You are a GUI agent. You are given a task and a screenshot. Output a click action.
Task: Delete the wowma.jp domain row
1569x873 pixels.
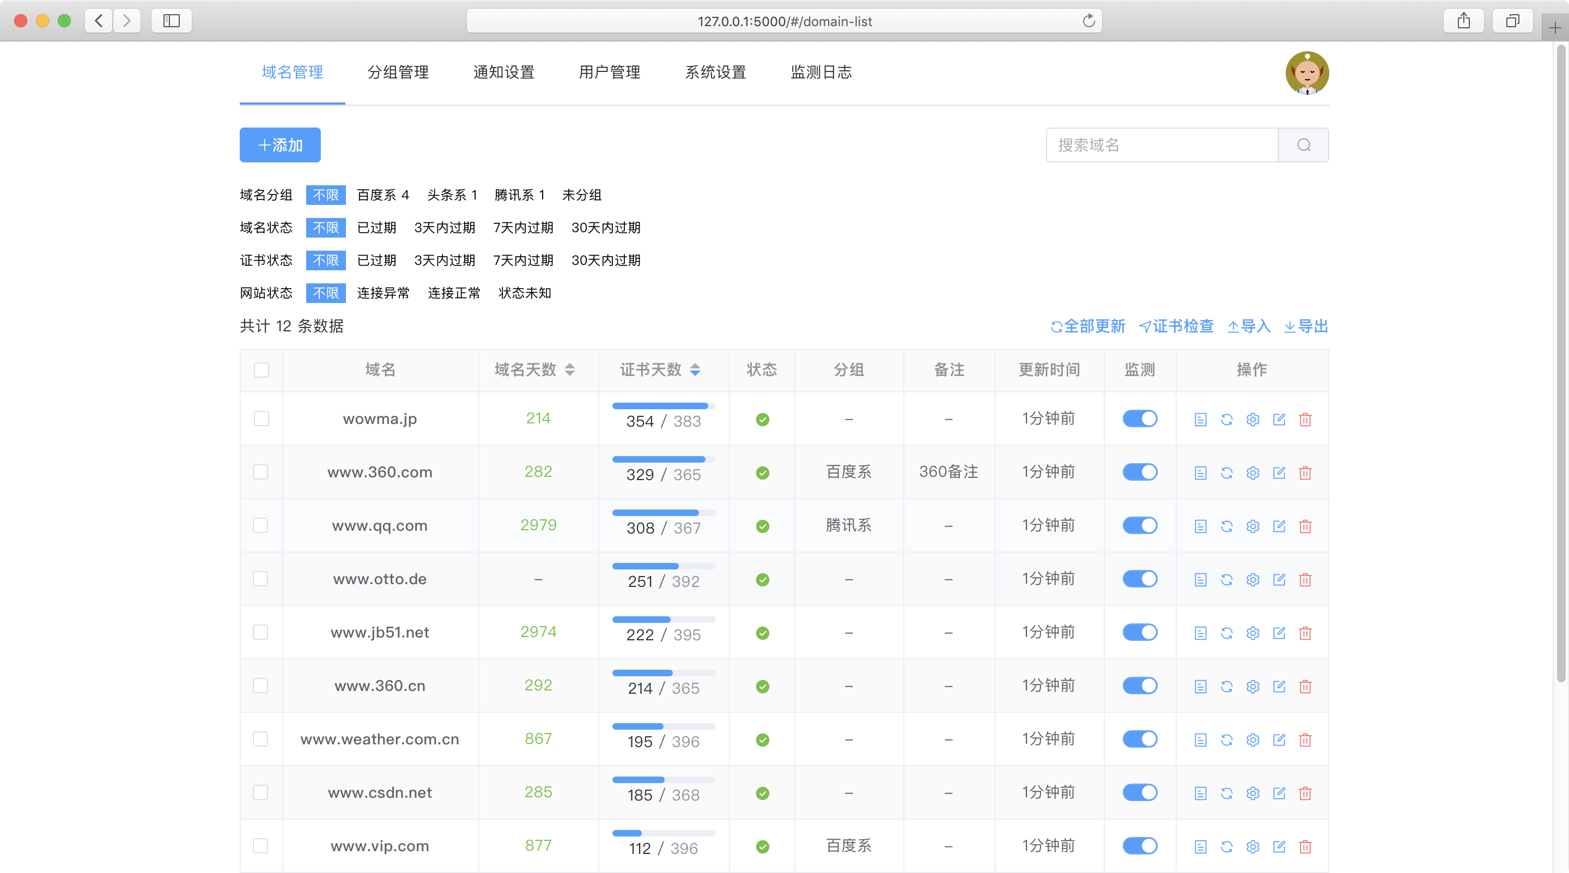click(x=1305, y=419)
